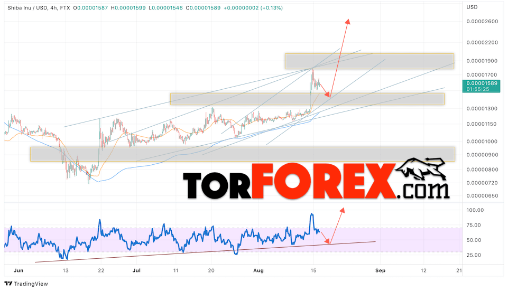Click the 12 date label on the time axis
This screenshot has height=291, width=508.
424,270
